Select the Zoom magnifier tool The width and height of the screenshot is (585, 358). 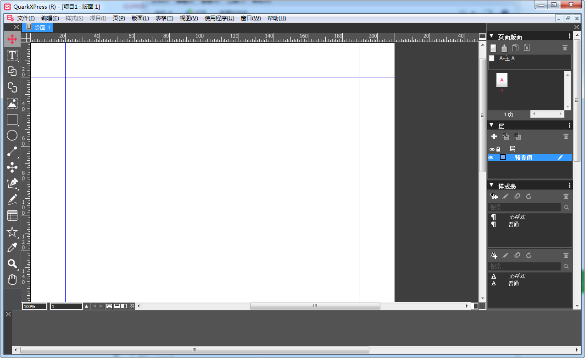coord(12,264)
